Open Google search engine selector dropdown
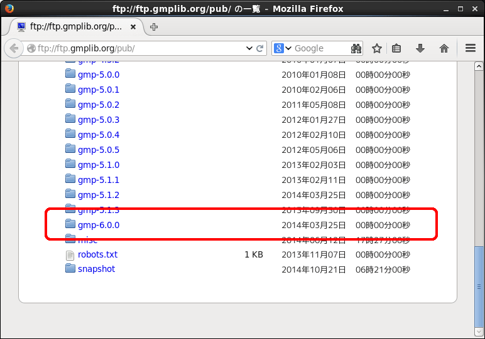The width and height of the screenshot is (485, 339). point(283,48)
